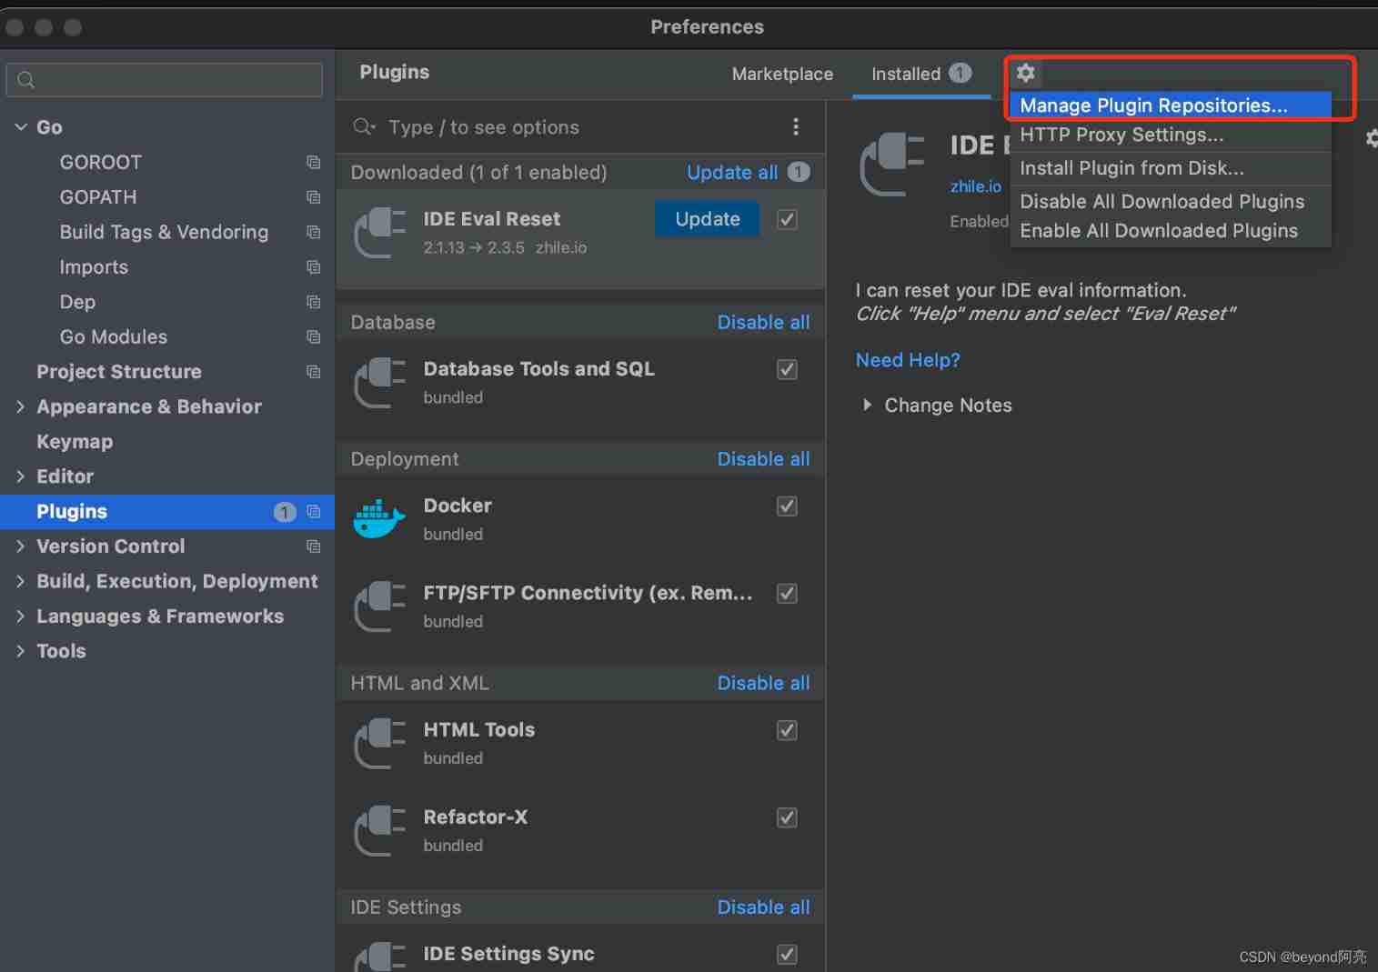
Task: Click the project-level icon beside Imports
Action: pyautogui.click(x=314, y=267)
